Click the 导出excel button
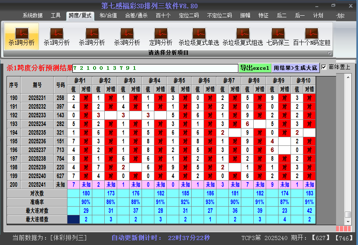This screenshot has width=358, height=245. pyautogui.click(x=255, y=68)
